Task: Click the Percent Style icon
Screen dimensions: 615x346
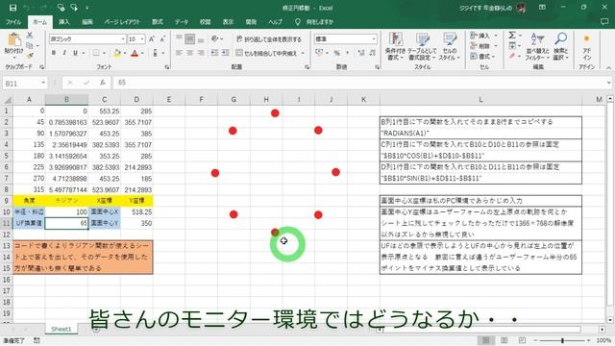Action: (x=337, y=53)
